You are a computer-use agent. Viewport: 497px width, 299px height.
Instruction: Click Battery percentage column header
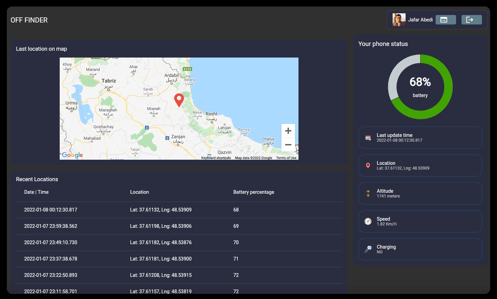pyautogui.click(x=254, y=192)
